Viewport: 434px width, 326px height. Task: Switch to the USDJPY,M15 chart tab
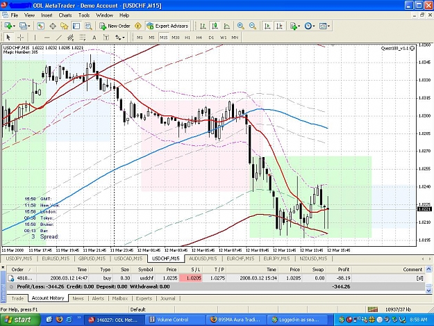(x=19, y=259)
